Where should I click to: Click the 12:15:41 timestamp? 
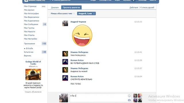tap(138, 52)
